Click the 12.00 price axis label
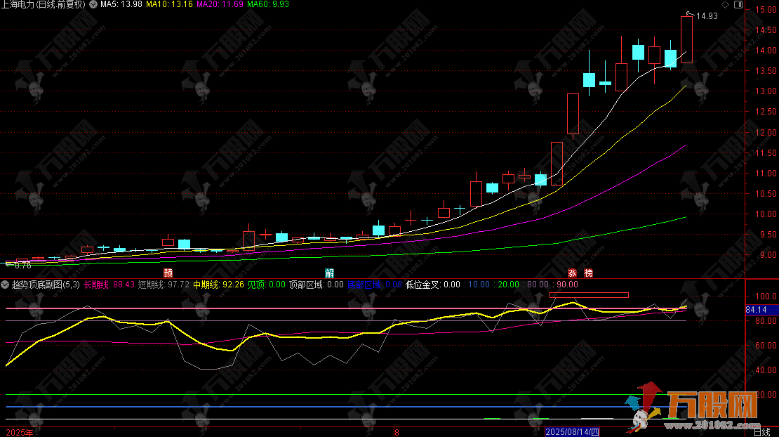 [x=766, y=132]
